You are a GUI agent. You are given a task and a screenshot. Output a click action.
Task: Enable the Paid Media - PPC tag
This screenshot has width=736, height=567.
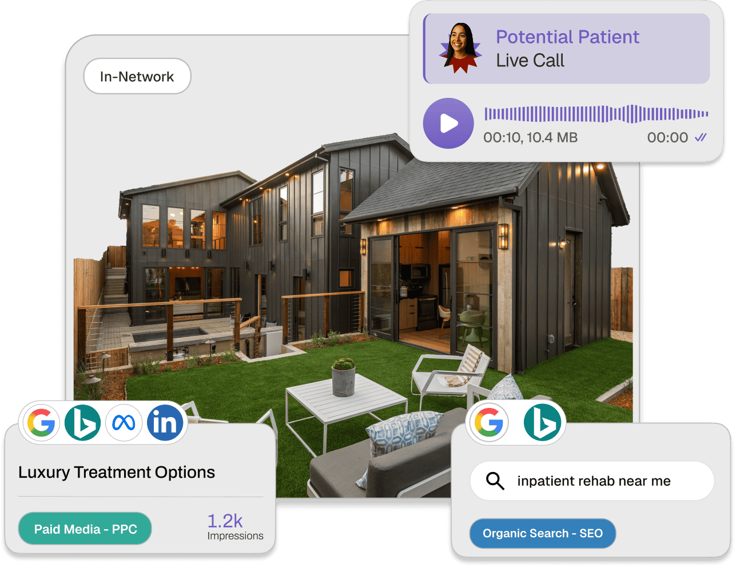pos(85,528)
